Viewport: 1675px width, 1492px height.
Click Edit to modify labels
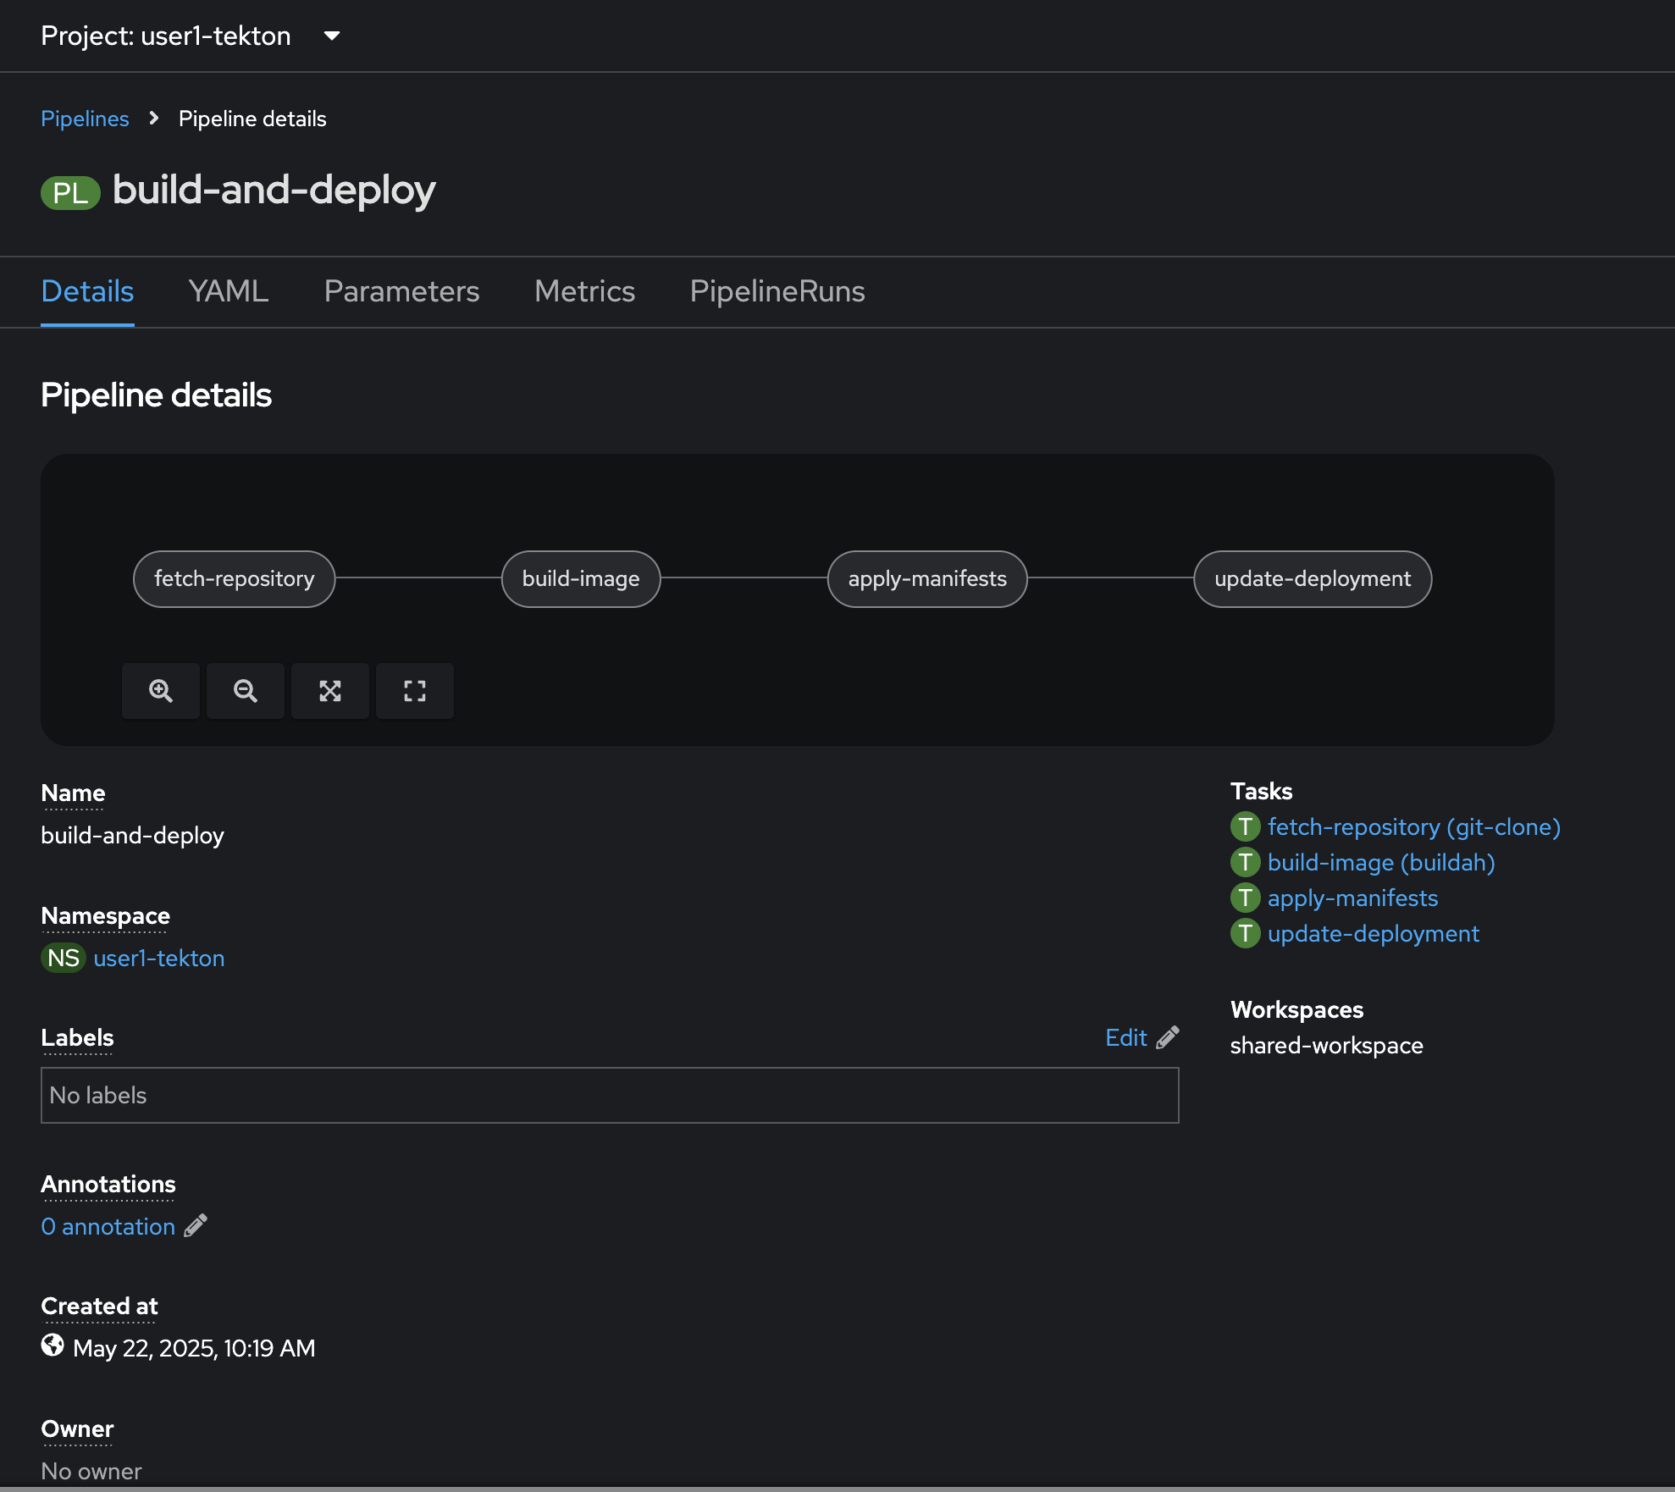pyautogui.click(x=1126, y=1037)
